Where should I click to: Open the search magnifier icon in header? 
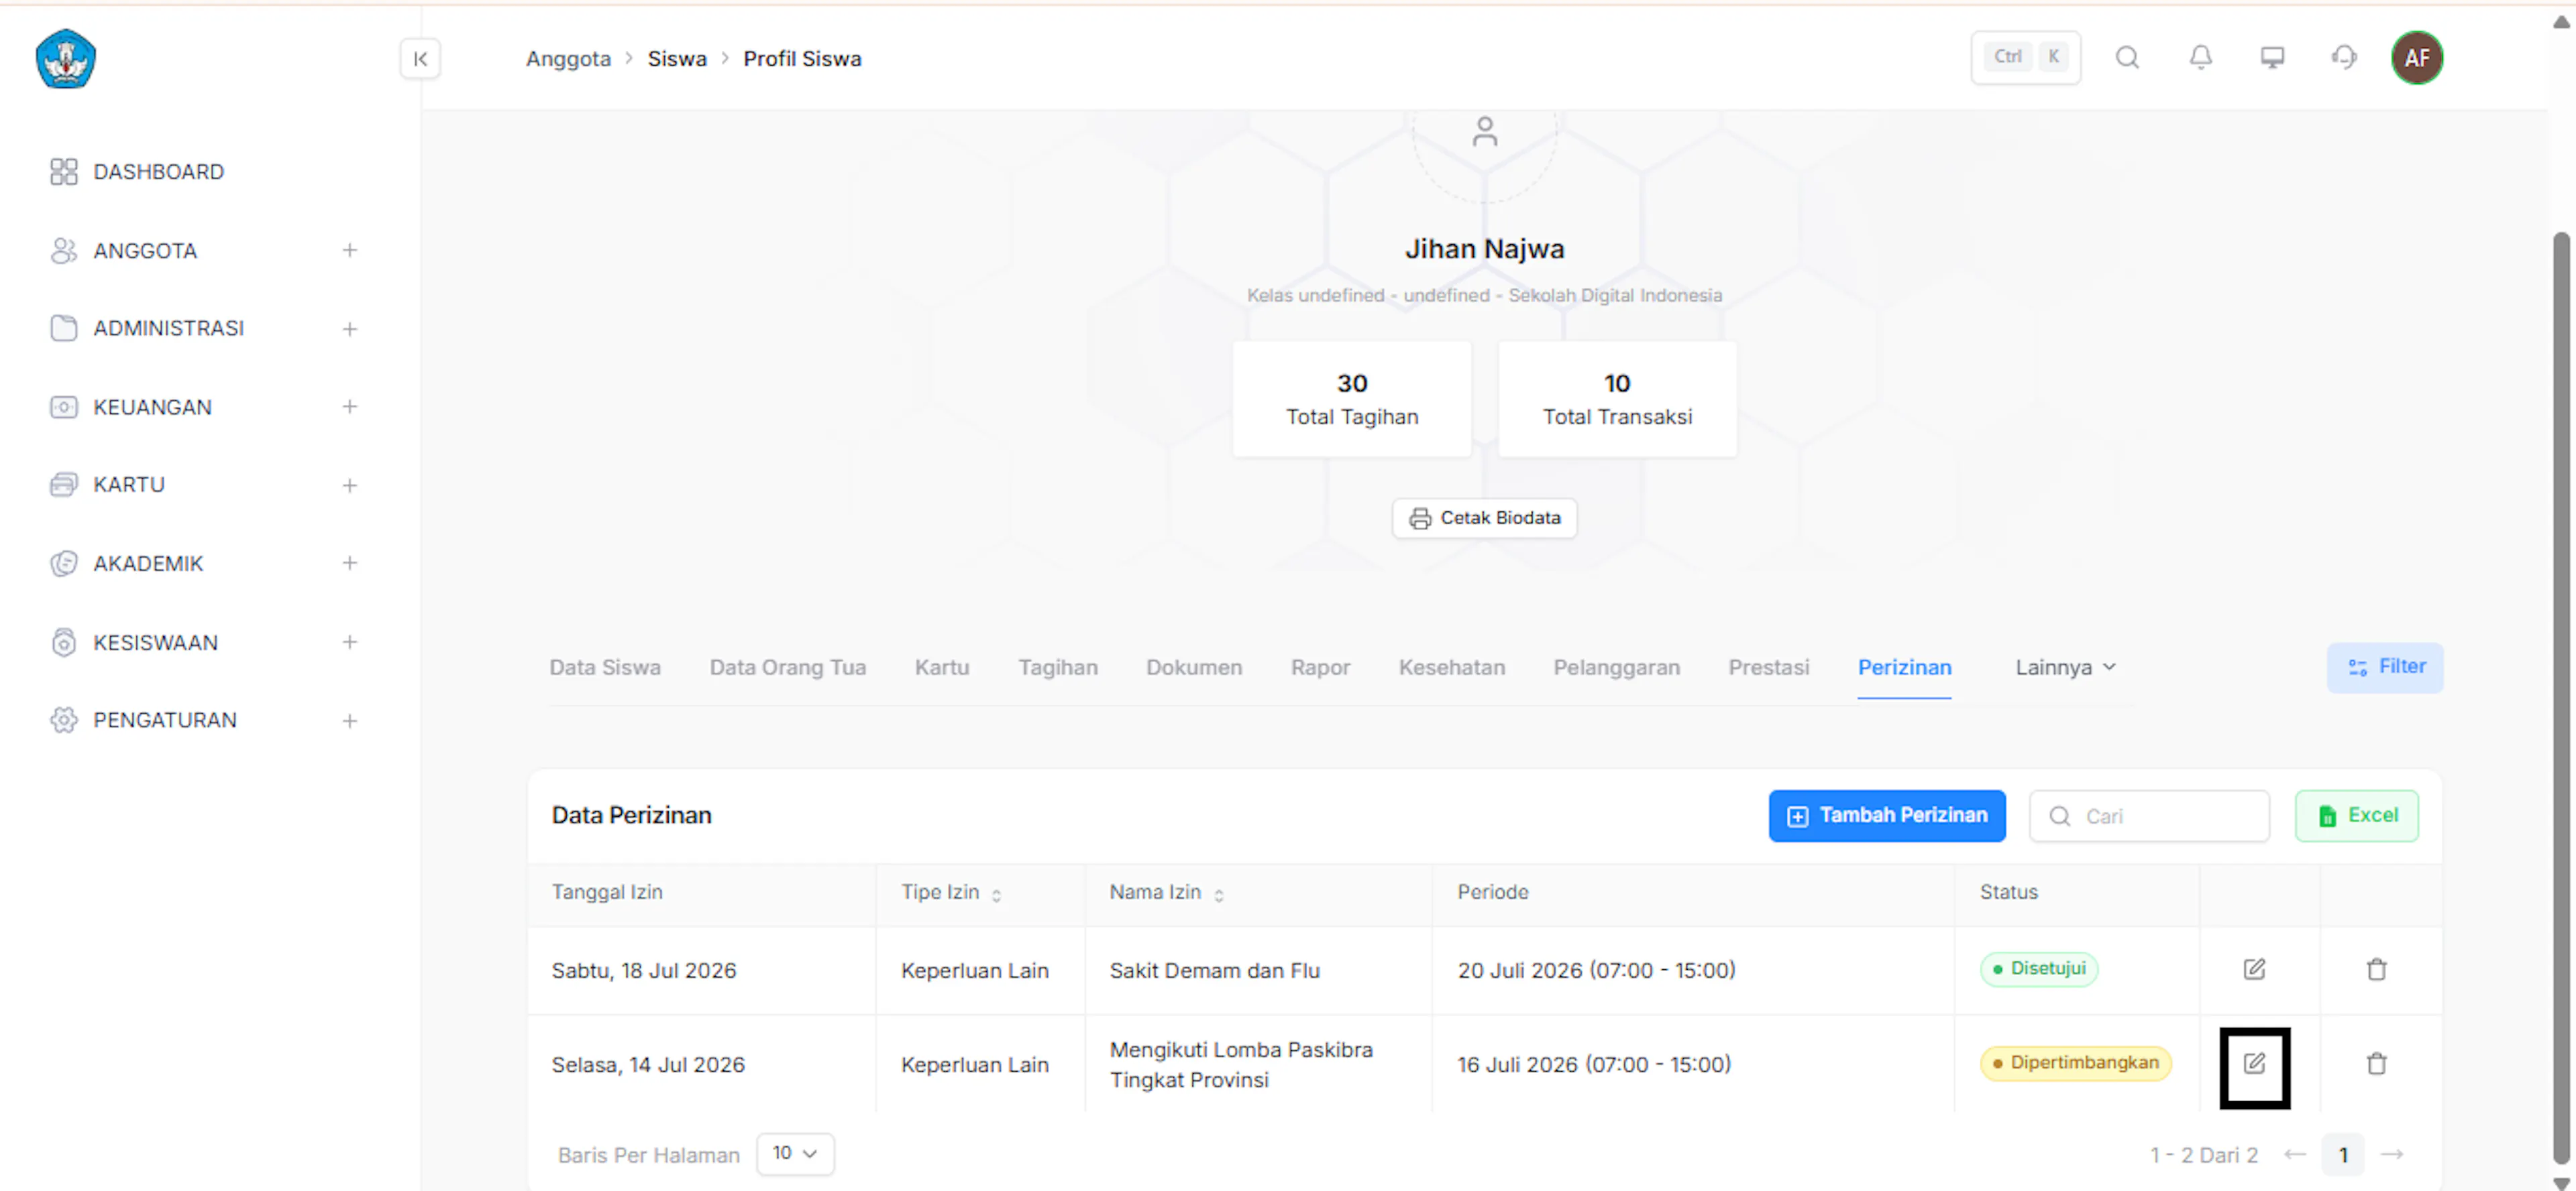pos(2127,58)
